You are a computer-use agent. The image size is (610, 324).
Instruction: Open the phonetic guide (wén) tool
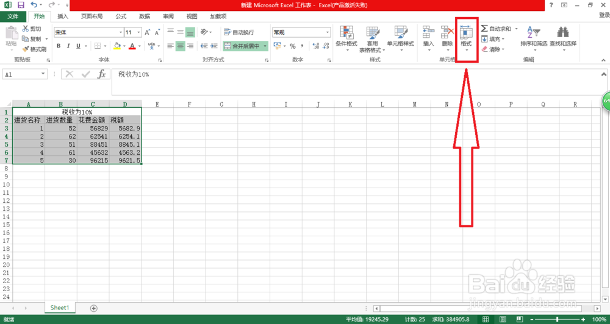tap(152, 46)
